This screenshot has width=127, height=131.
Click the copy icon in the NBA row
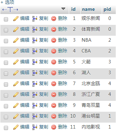[x=35, y=40]
